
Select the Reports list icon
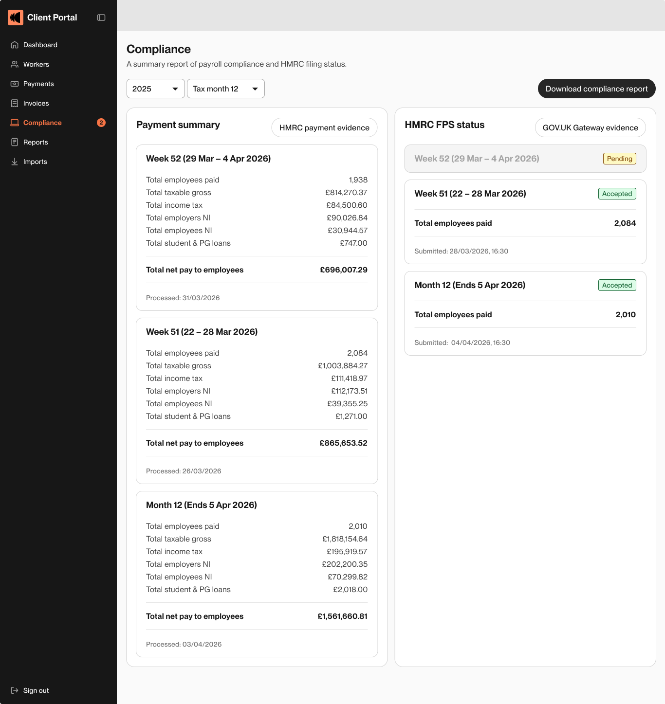[15, 142]
